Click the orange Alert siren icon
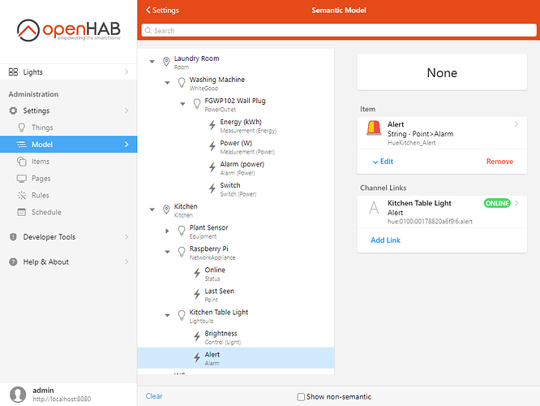540x406 pixels. (x=373, y=129)
